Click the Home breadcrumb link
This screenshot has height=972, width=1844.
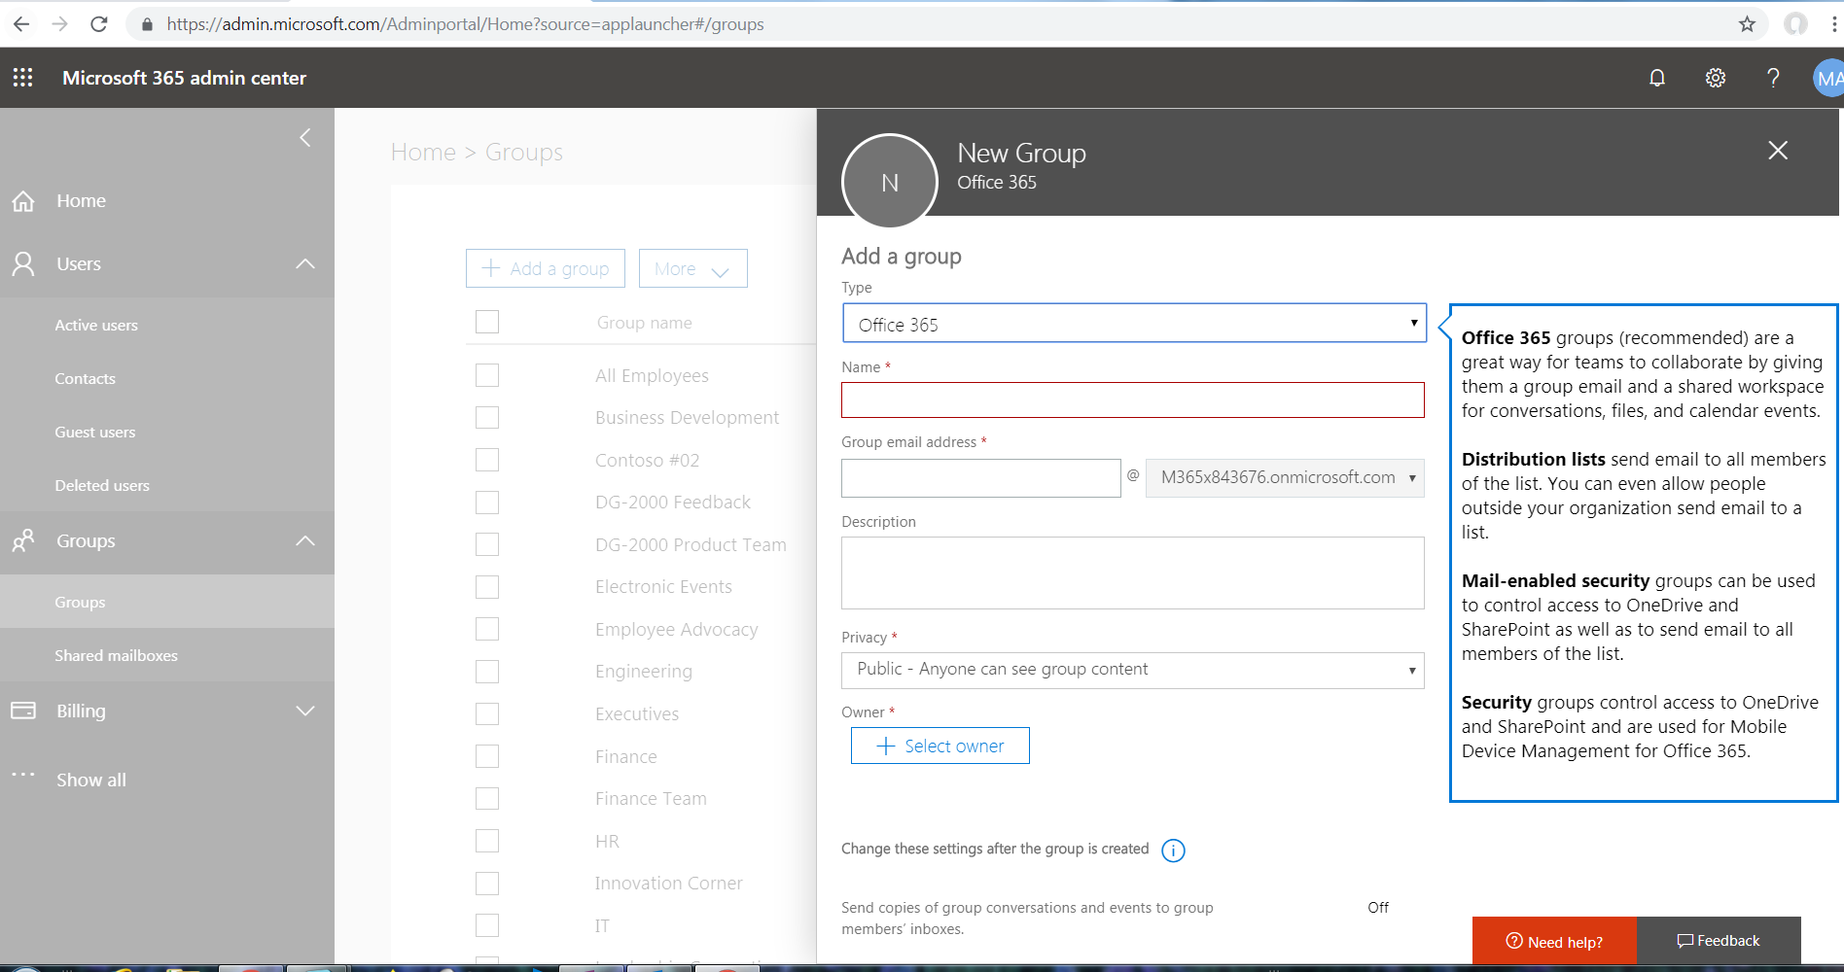click(423, 153)
